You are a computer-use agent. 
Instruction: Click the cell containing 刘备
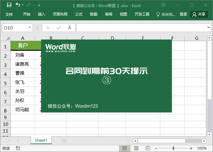tap(23, 55)
